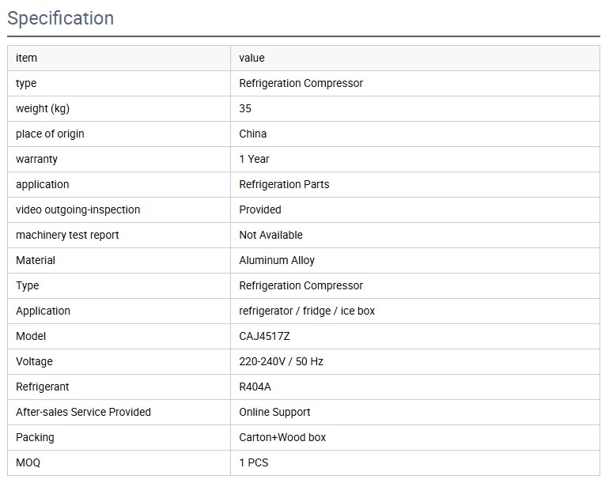
Task: Click the Aluminum Alloy material value
Action: (x=277, y=260)
